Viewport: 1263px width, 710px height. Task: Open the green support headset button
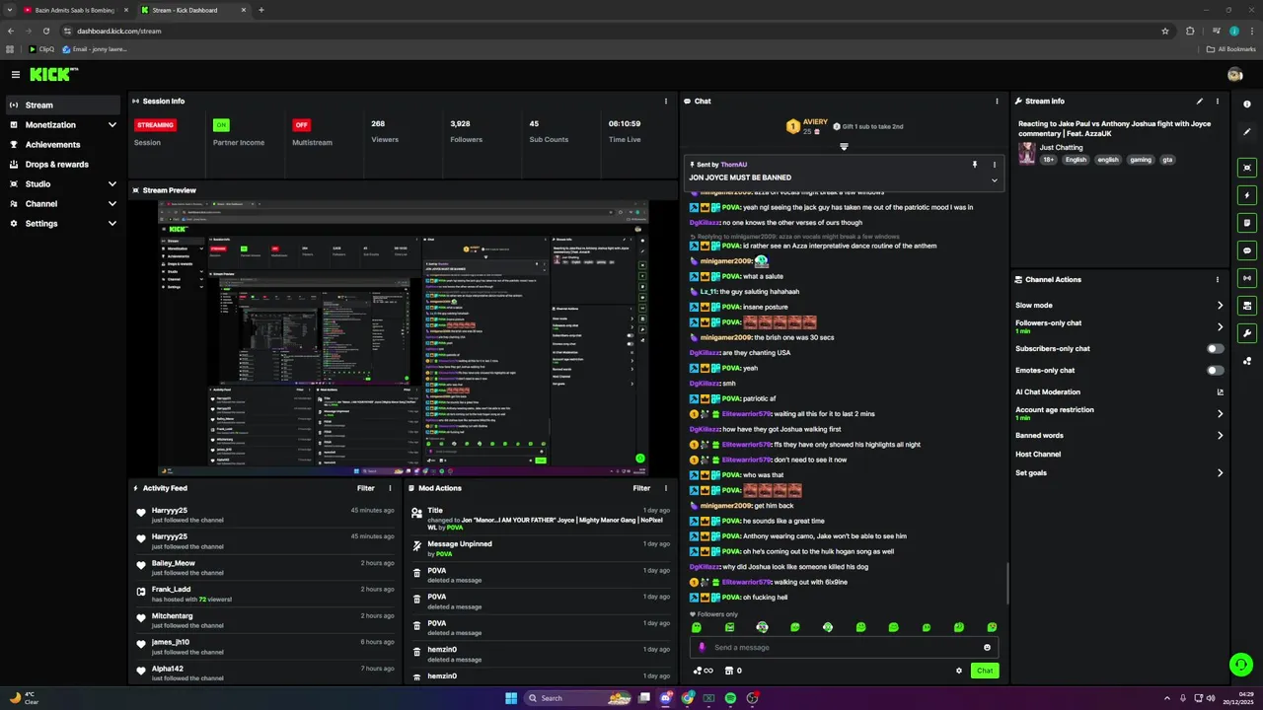(1240, 664)
